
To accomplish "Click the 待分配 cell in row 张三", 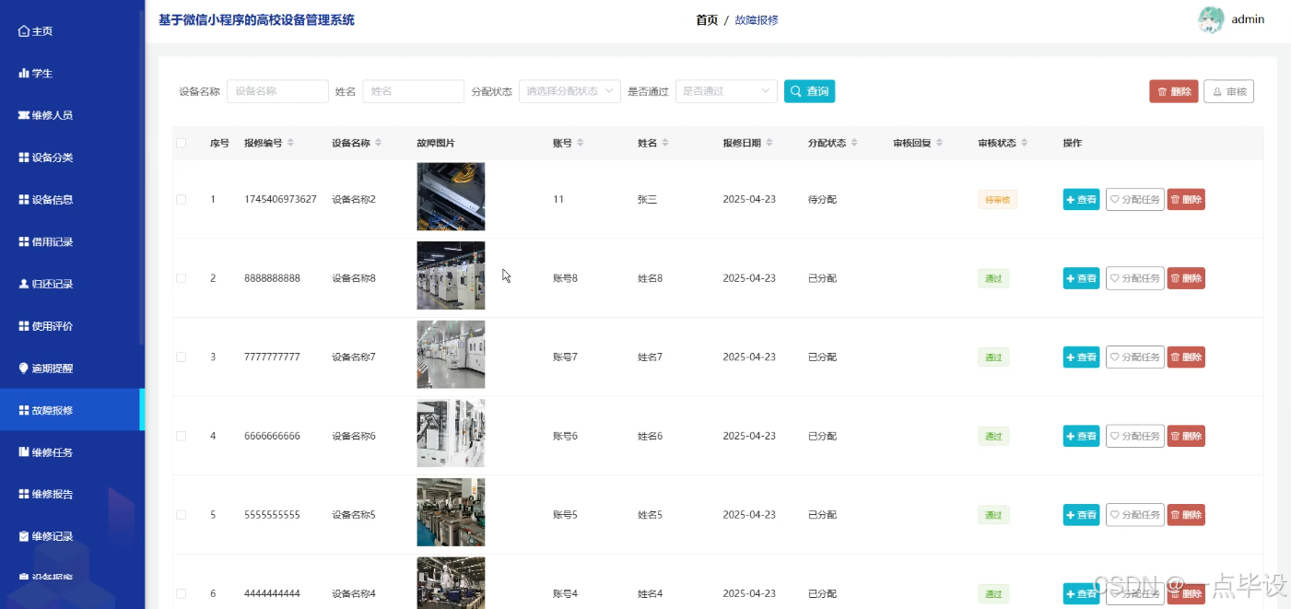I will 822,199.
